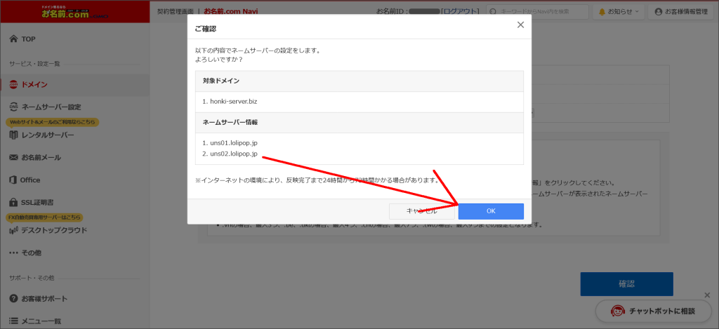
Task: Open the お知らせ notifications dropdown
Action: (619, 12)
